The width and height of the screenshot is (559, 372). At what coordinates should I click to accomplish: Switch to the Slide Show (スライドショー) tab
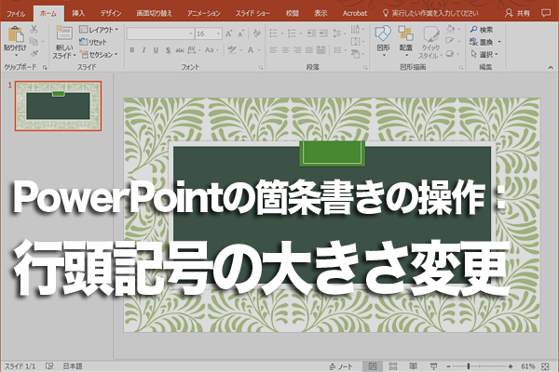tap(252, 14)
